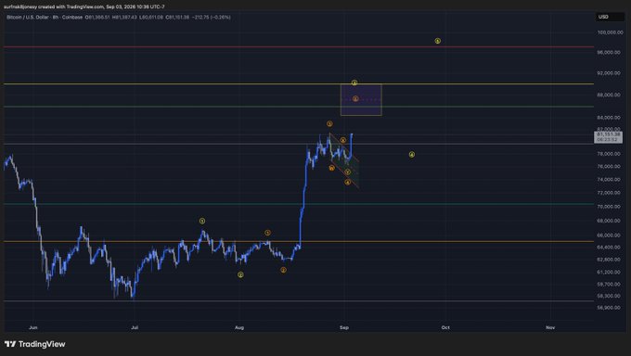Select the purple target rectangle above price

(361, 100)
